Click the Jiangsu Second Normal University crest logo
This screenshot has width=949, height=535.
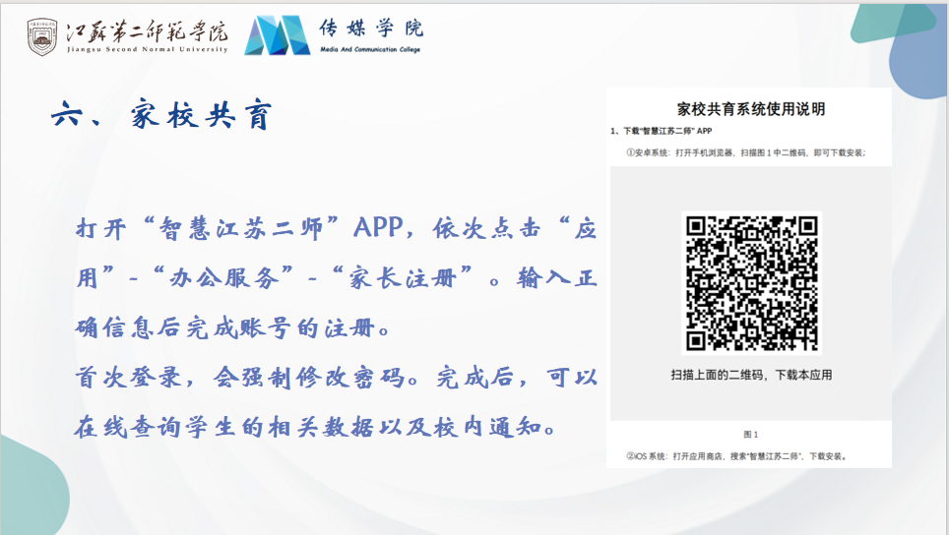tap(41, 36)
